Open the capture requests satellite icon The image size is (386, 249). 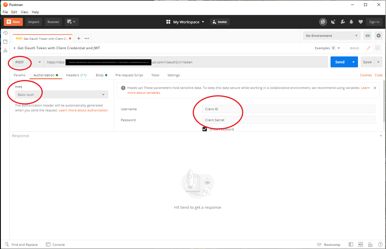(333, 22)
